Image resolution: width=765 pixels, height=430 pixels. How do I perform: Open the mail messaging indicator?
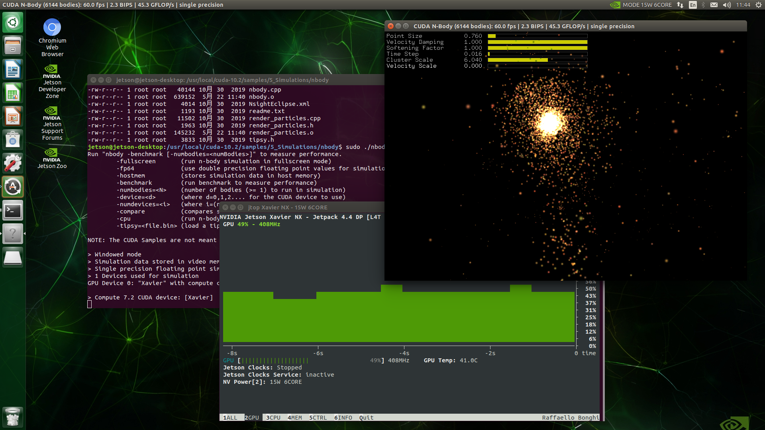[x=714, y=5]
